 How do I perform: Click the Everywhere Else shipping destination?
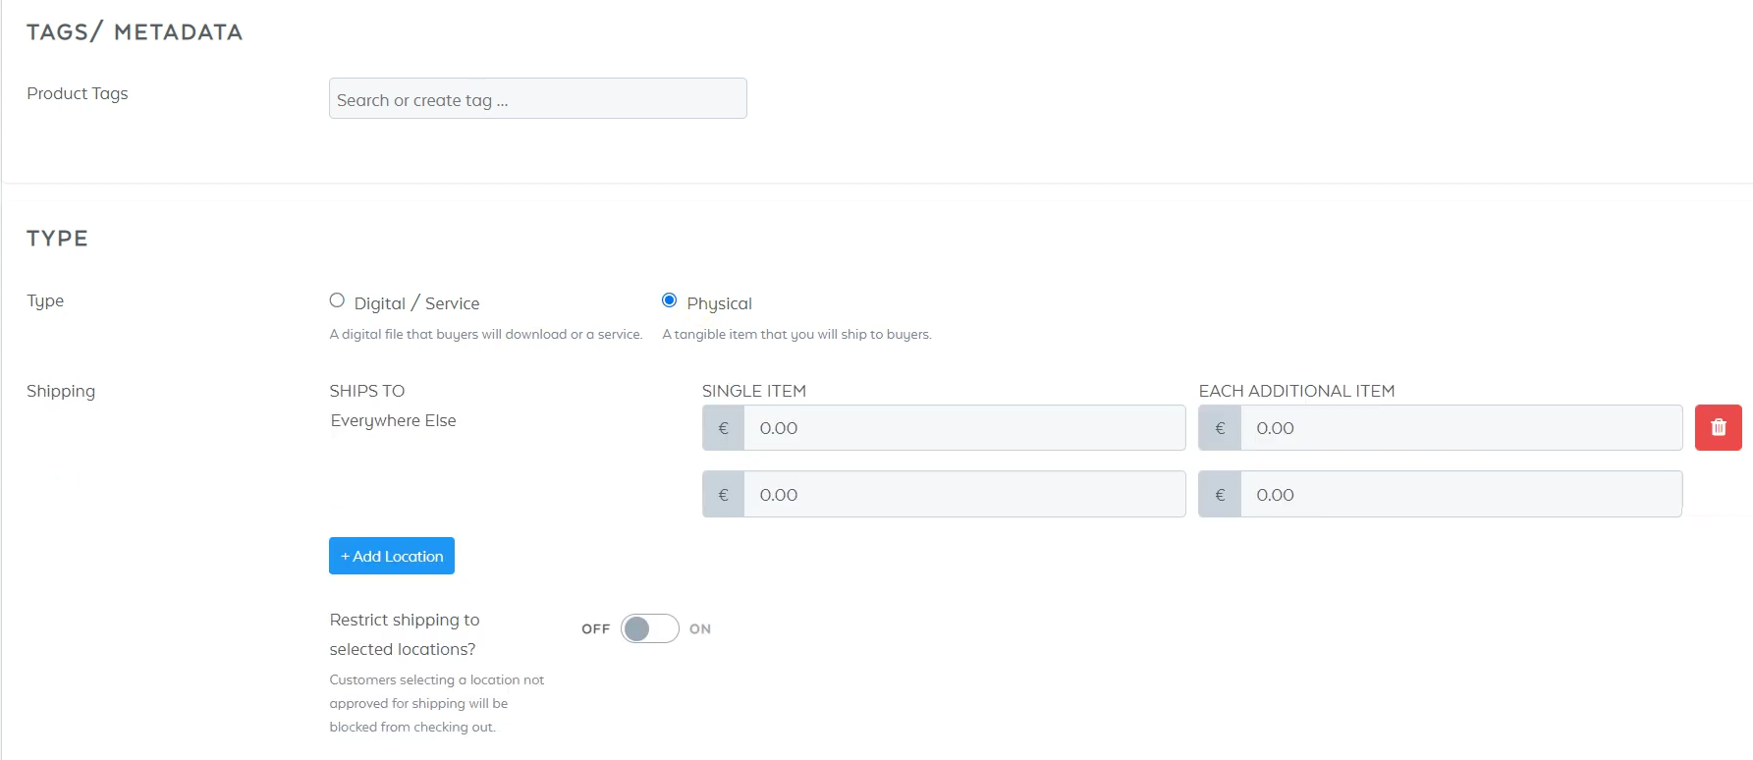pos(393,420)
